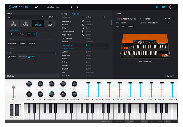Click the search magnifier icon
183x127 pixels.
click(x=9, y=17)
